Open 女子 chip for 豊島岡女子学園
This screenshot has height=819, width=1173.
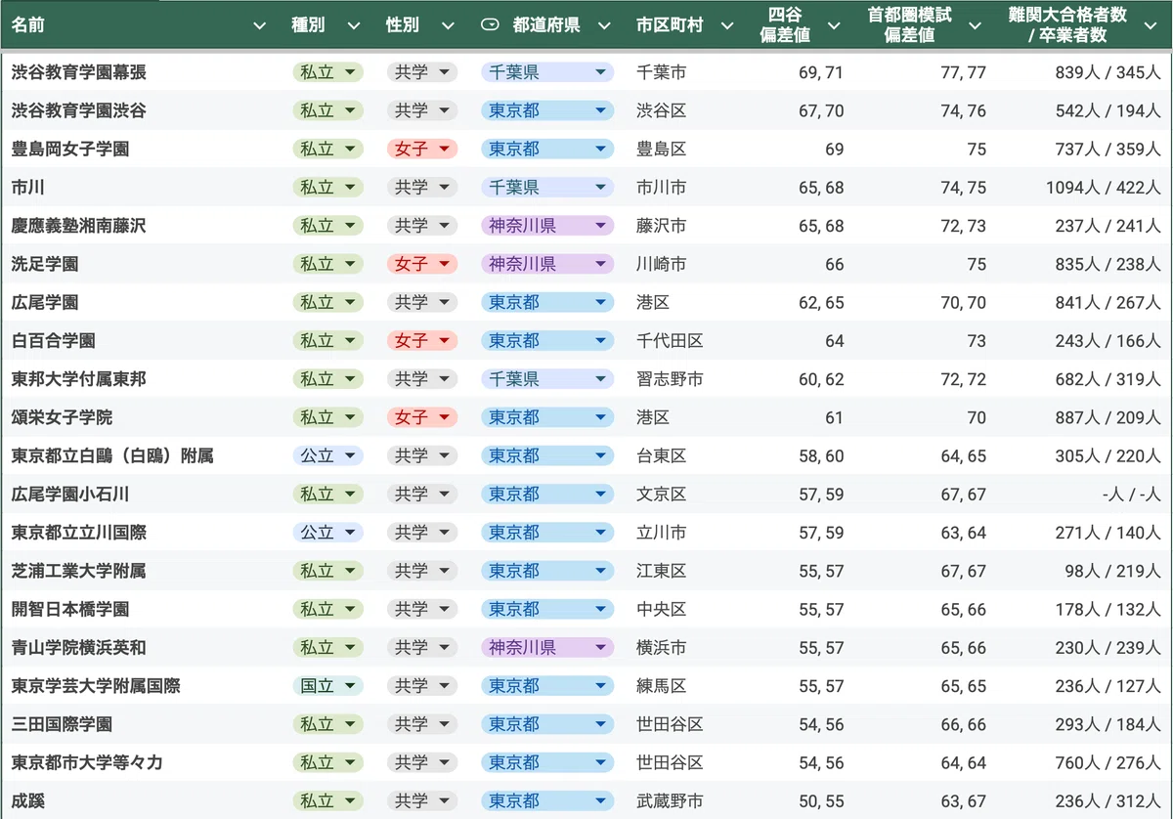pos(422,149)
